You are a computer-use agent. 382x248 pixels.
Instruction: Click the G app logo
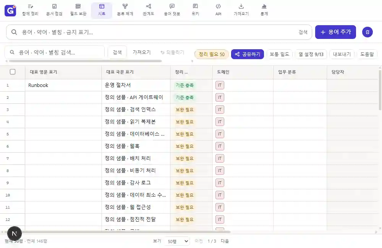[x=10, y=10]
